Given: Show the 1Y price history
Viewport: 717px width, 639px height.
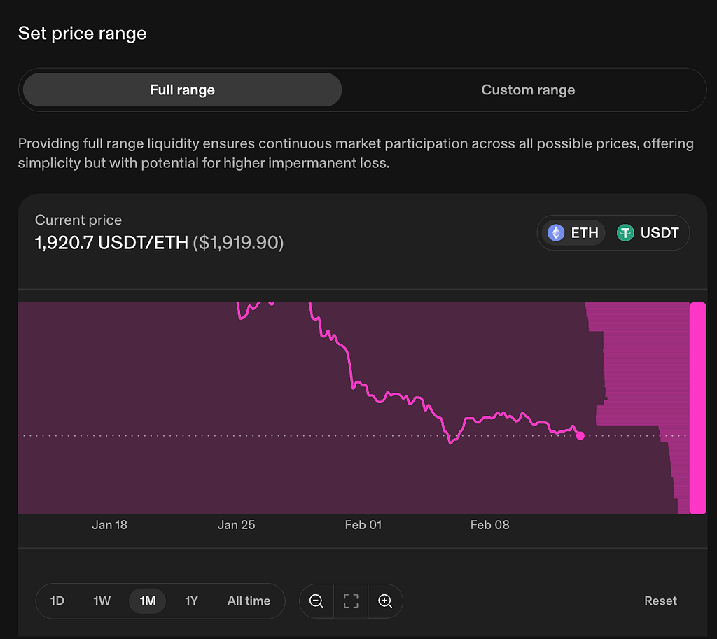Looking at the screenshot, I should [x=191, y=601].
